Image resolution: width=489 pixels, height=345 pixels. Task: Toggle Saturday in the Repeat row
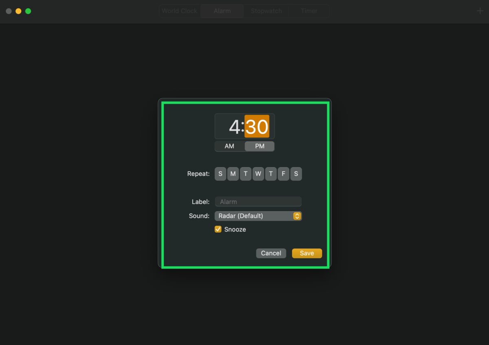[296, 174]
